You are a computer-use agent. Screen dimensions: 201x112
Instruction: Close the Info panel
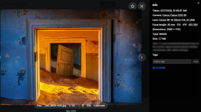(198, 3)
